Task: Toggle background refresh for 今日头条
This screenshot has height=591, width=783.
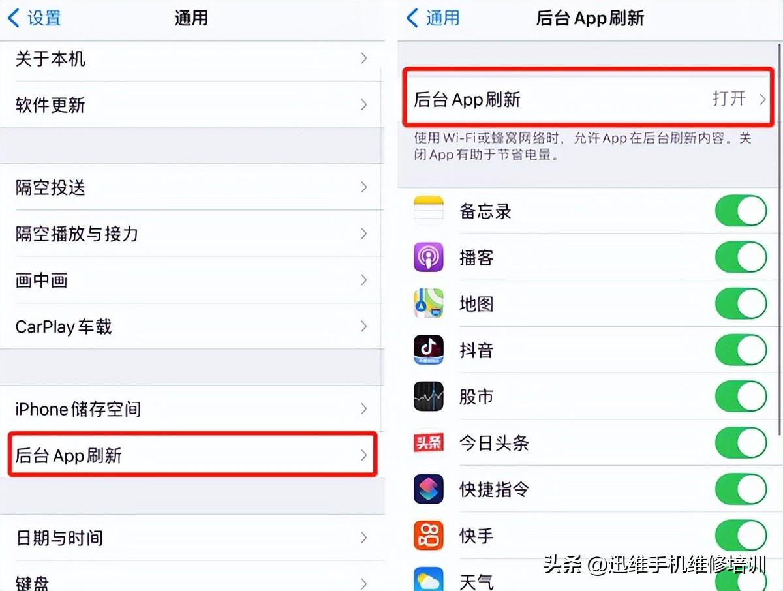Action: 741,444
